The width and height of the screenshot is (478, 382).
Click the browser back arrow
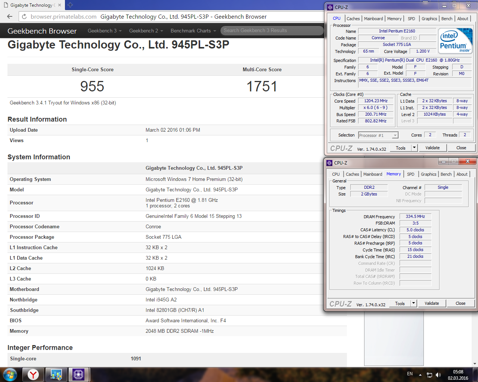tap(10, 16)
